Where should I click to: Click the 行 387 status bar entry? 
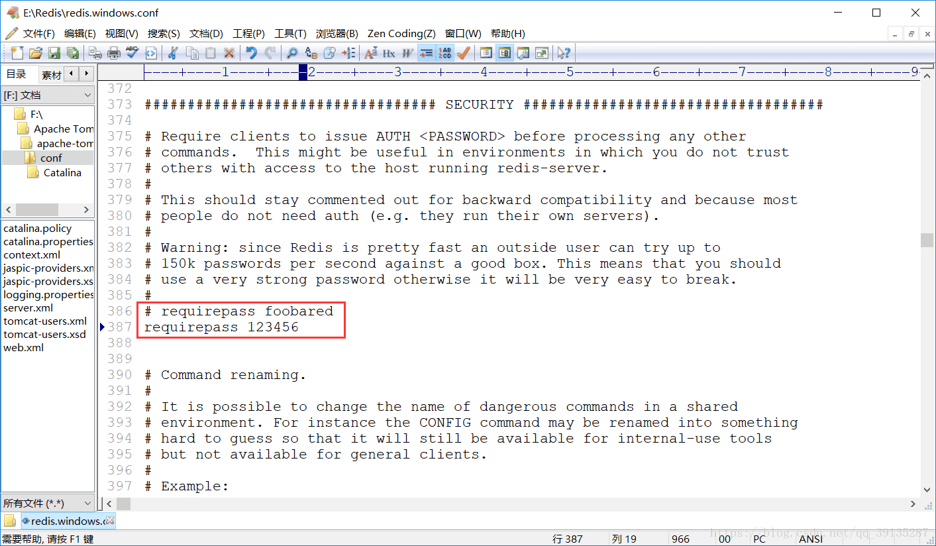568,539
